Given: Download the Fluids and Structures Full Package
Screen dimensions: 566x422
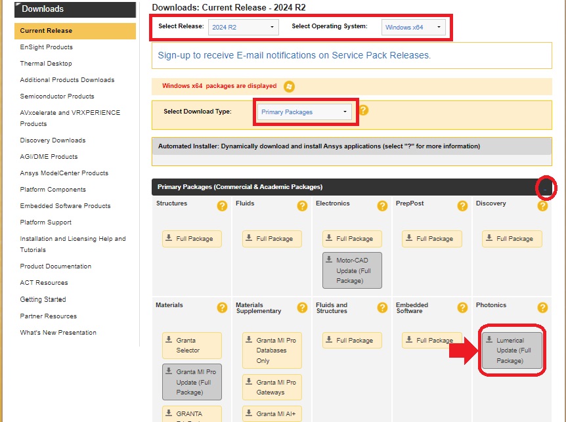Looking at the screenshot, I should pos(353,341).
